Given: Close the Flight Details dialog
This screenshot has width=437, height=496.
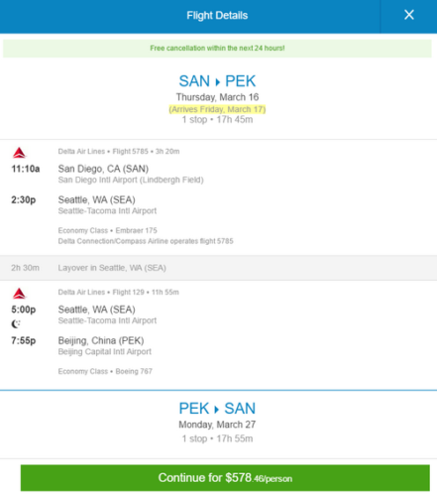Looking at the screenshot, I should pyautogui.click(x=409, y=15).
